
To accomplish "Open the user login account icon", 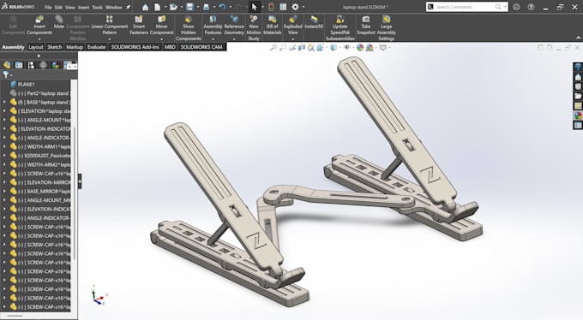I will point(516,7).
